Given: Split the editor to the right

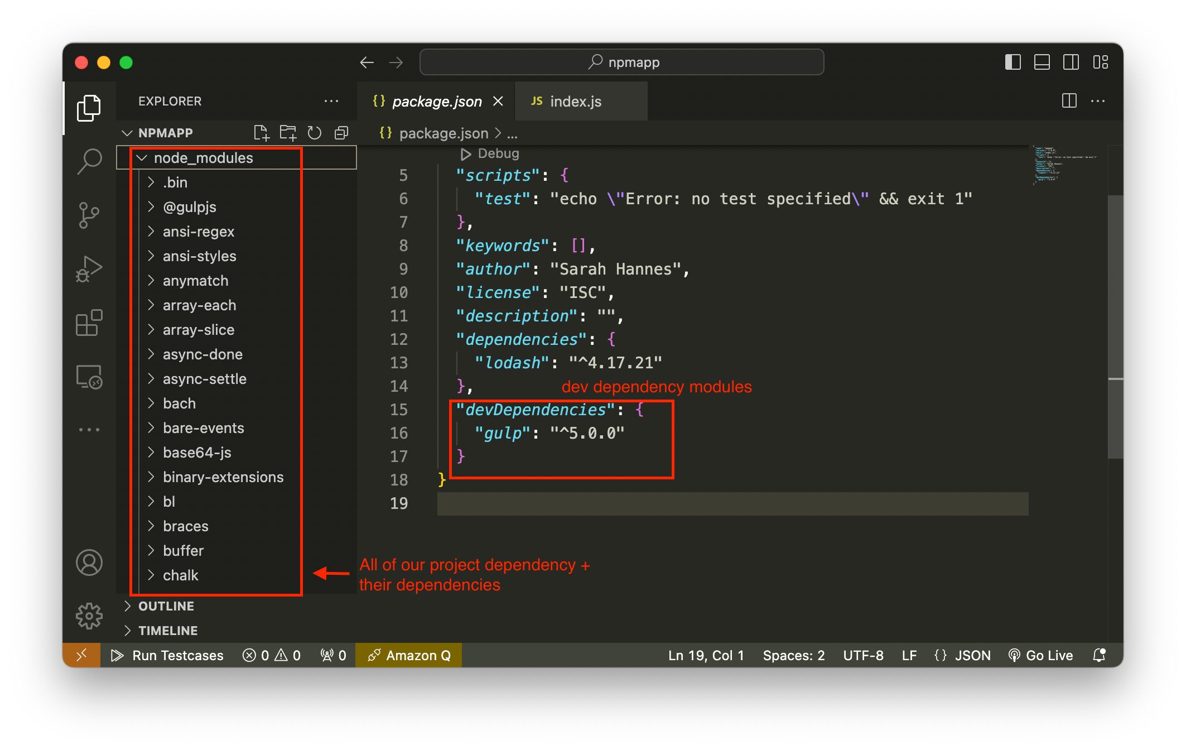Looking at the screenshot, I should [x=1069, y=101].
